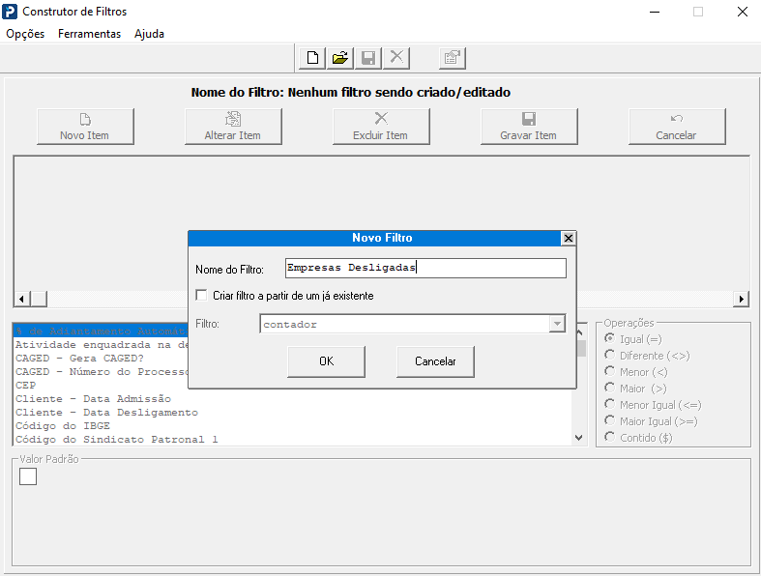Open the Ferramentas menu
761x576 pixels.
pyautogui.click(x=89, y=34)
